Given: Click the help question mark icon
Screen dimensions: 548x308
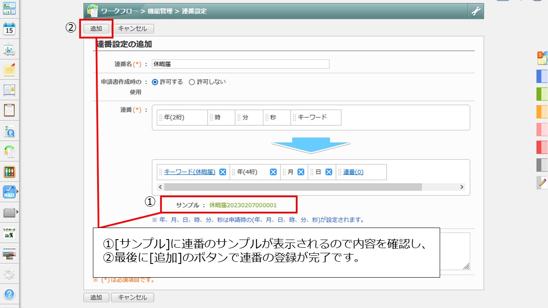Looking at the screenshot, I should pyautogui.click(x=9, y=294).
